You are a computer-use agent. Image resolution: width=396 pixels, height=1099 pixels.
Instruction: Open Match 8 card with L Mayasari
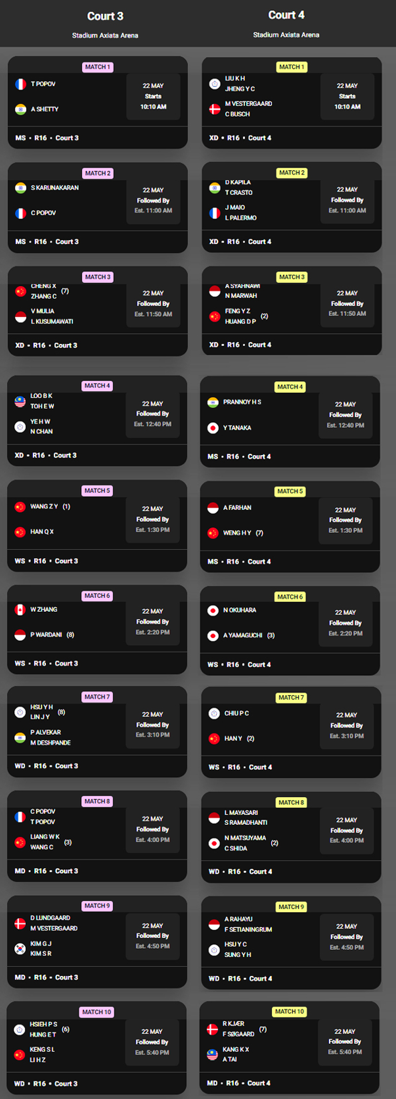[x=291, y=837]
